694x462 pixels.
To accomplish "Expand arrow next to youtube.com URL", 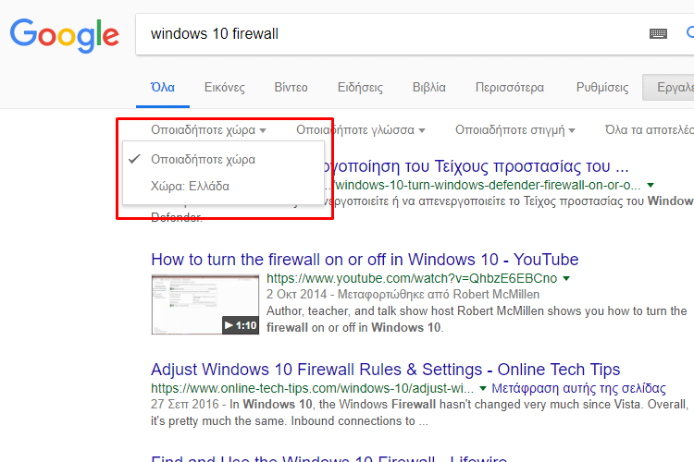I will tap(566, 278).
